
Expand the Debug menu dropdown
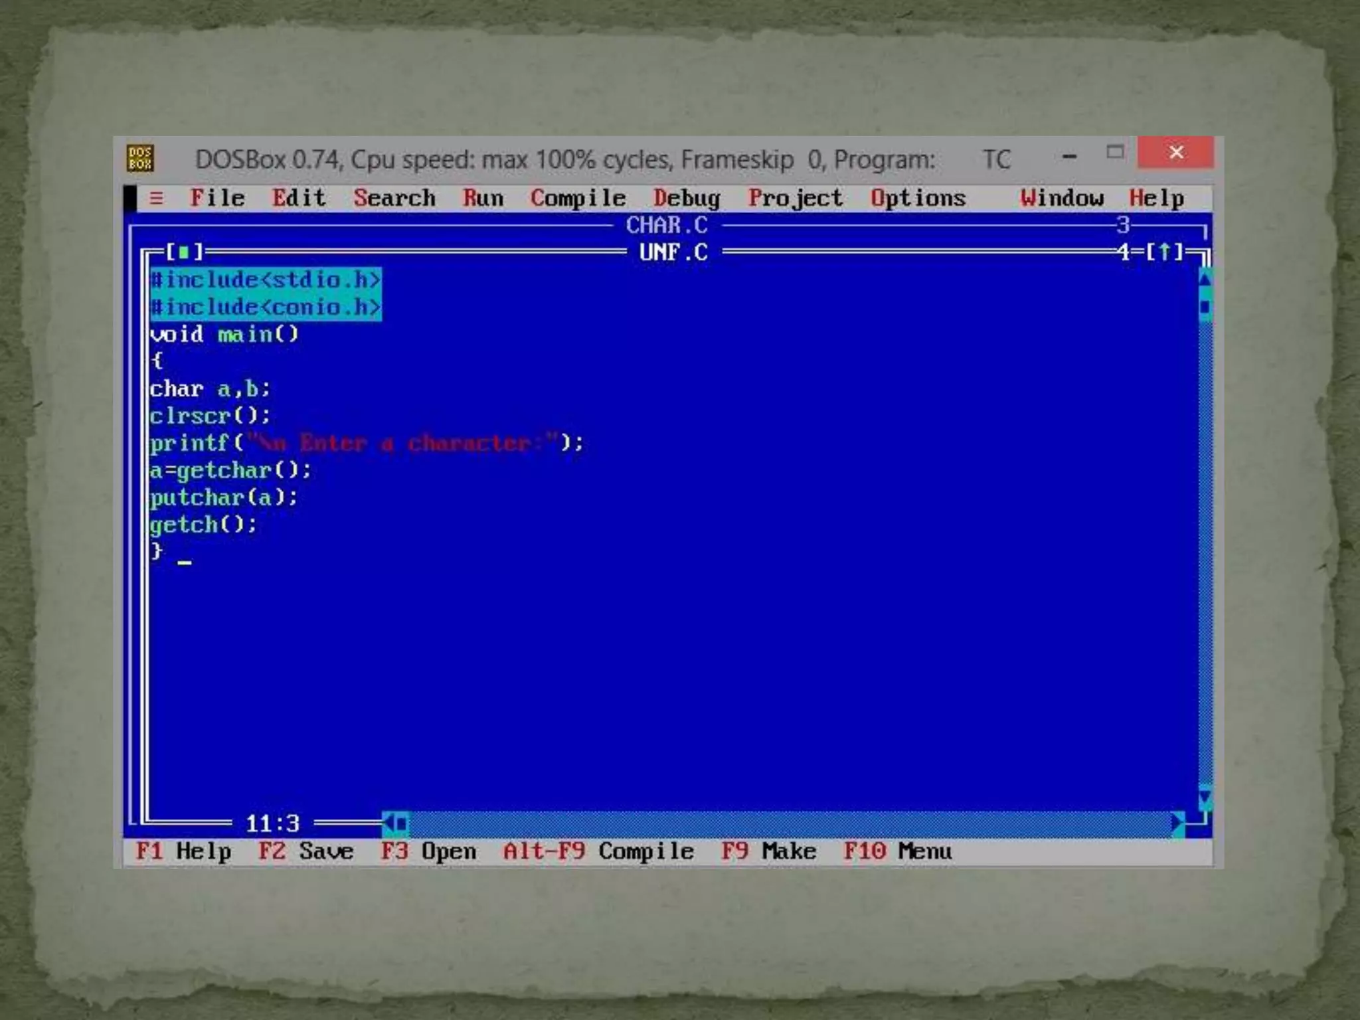(686, 199)
